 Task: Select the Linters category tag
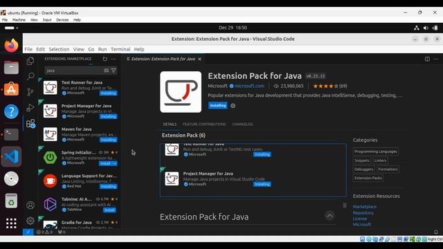coord(380,160)
